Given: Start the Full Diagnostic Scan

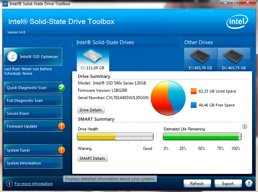Looking at the screenshot, I should [x=33, y=101].
